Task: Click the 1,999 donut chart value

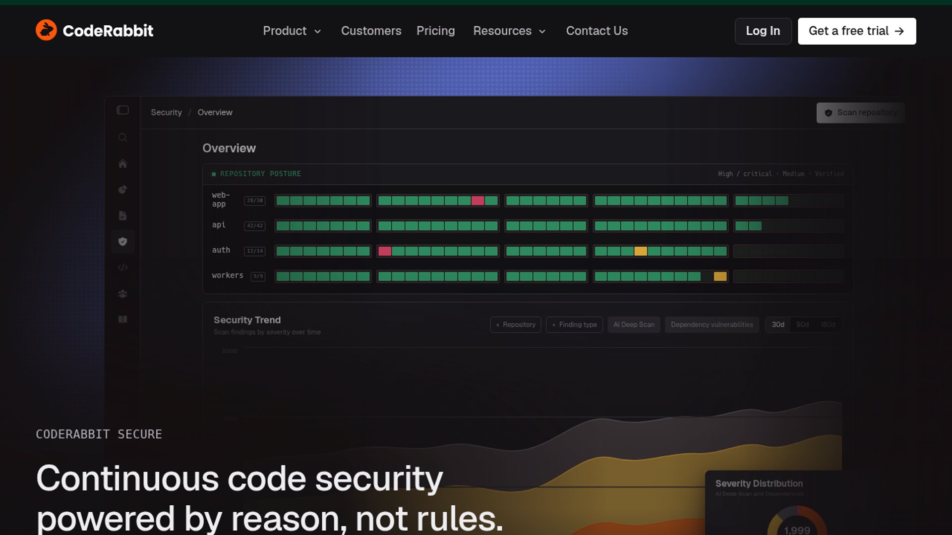Action: tap(797, 530)
